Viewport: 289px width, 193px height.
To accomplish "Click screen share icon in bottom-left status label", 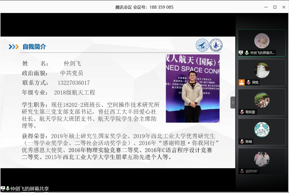I will (x=3, y=188).
